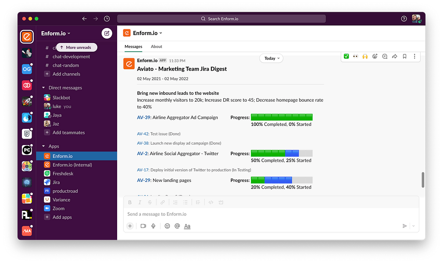The height and width of the screenshot is (263, 443).
Task: Click the AV-29 progress bar
Action: click(x=282, y=180)
